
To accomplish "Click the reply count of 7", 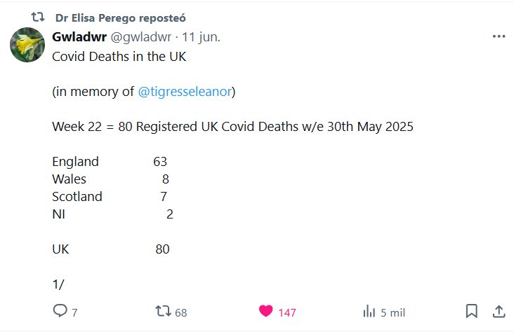I will (x=74, y=312).
